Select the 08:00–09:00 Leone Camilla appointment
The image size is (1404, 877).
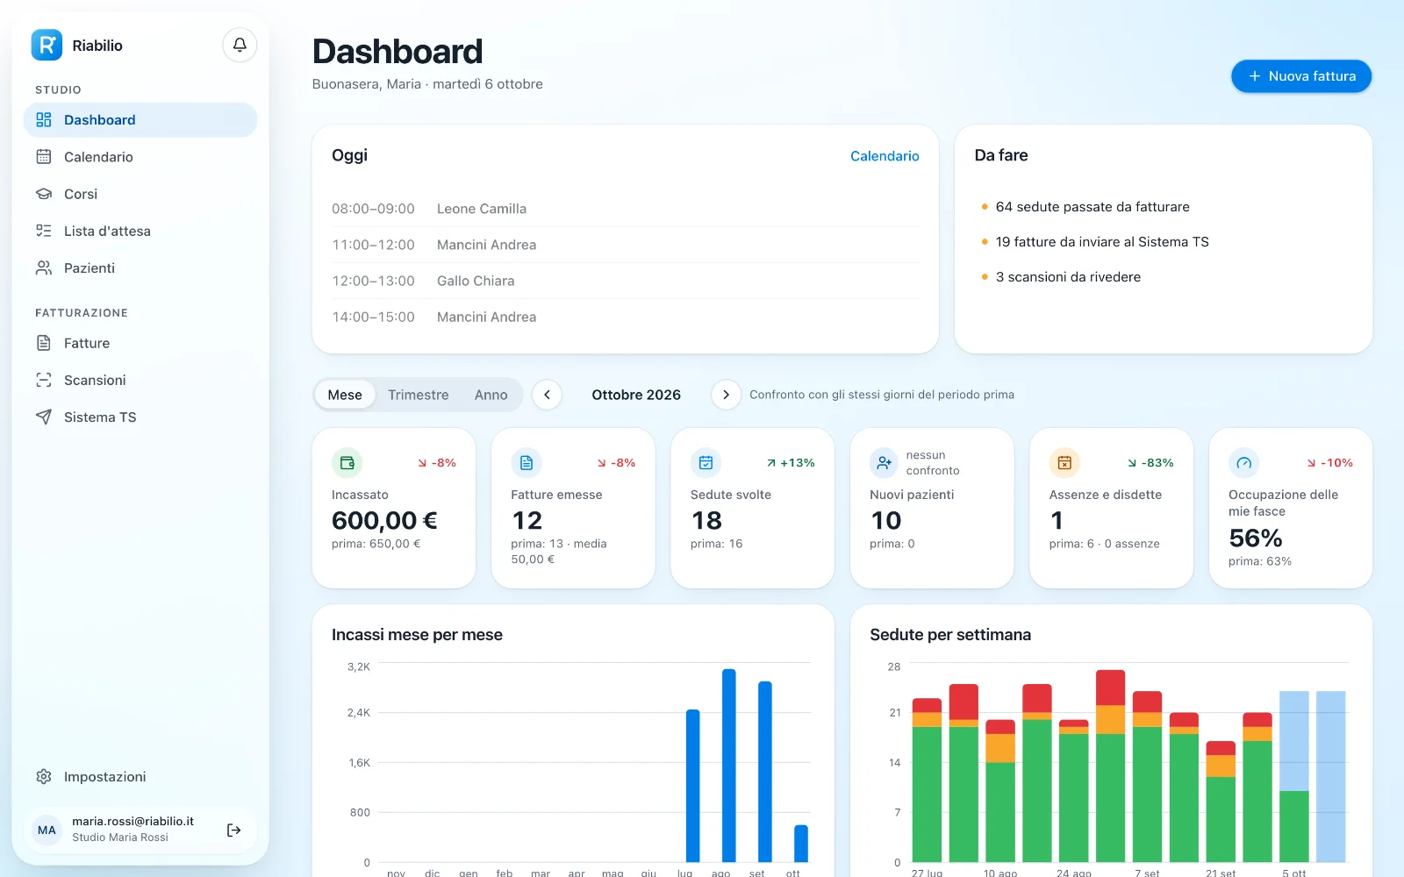pos(626,209)
